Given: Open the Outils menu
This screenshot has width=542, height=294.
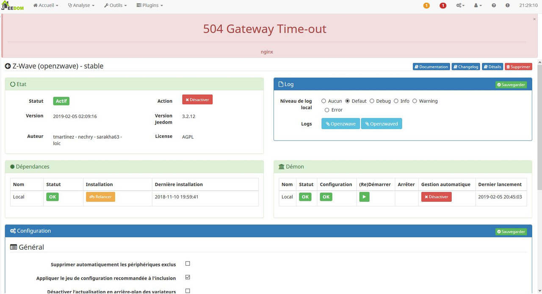Looking at the screenshot, I should pos(116,5).
